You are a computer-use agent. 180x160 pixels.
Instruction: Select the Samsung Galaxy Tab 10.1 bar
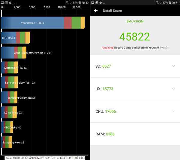click(x=10, y=82)
